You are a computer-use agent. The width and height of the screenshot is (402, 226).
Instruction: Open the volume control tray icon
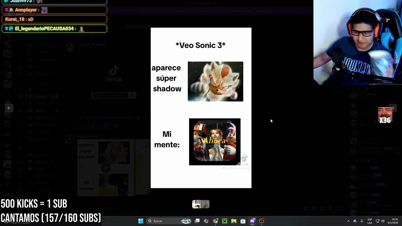tap(383, 221)
